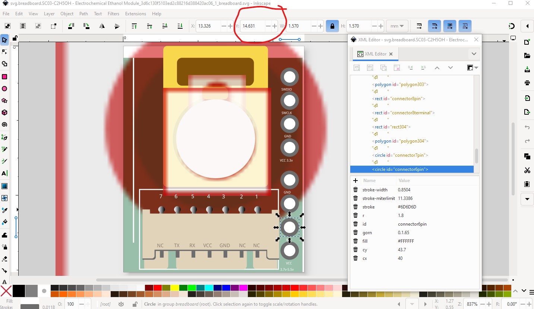Open the Extensions menu

pyautogui.click(x=135, y=14)
